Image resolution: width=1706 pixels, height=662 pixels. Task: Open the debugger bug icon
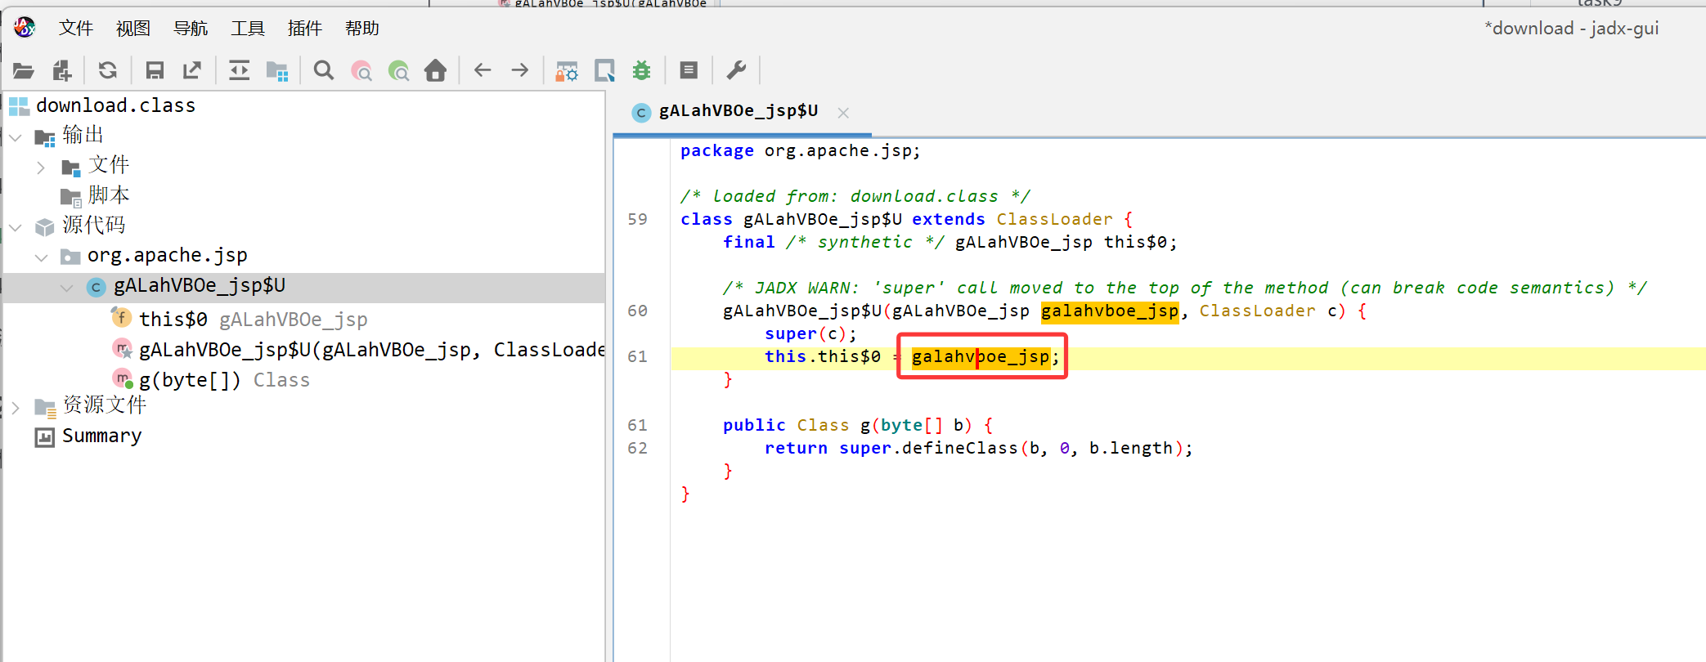(x=641, y=71)
